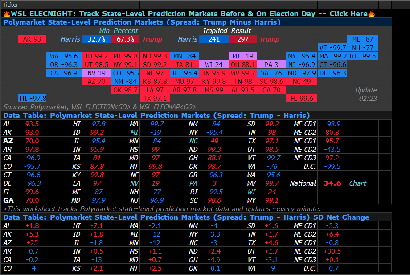Select the Ticker tab
Viewport: 410px width, 275px height.
[10, 4]
